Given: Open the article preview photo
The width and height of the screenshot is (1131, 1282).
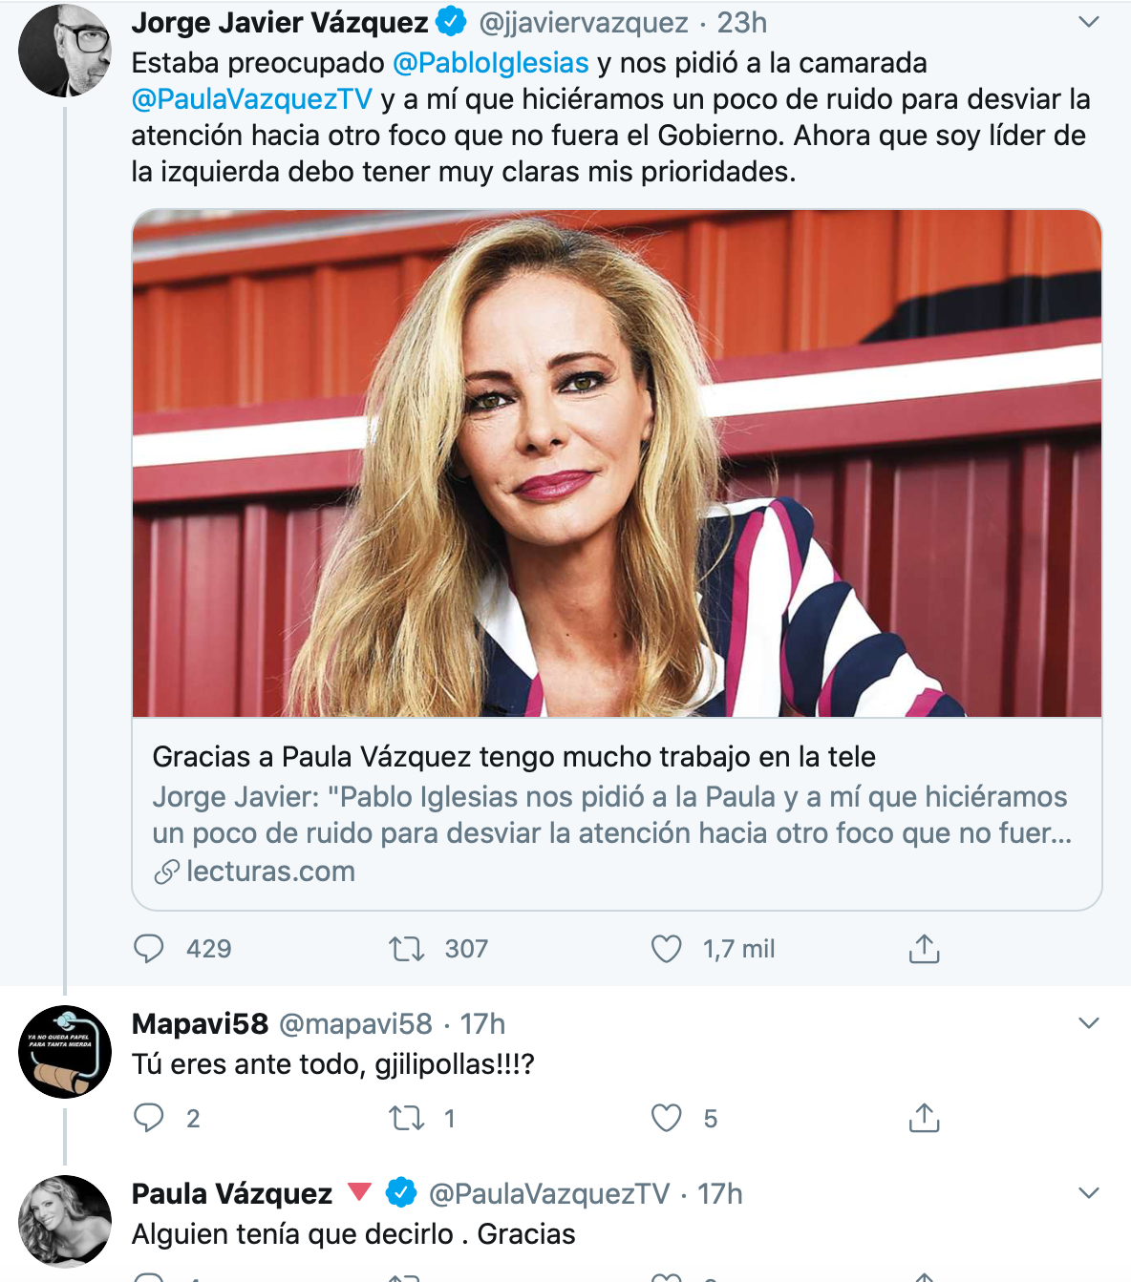Looking at the screenshot, I should coord(617,463).
